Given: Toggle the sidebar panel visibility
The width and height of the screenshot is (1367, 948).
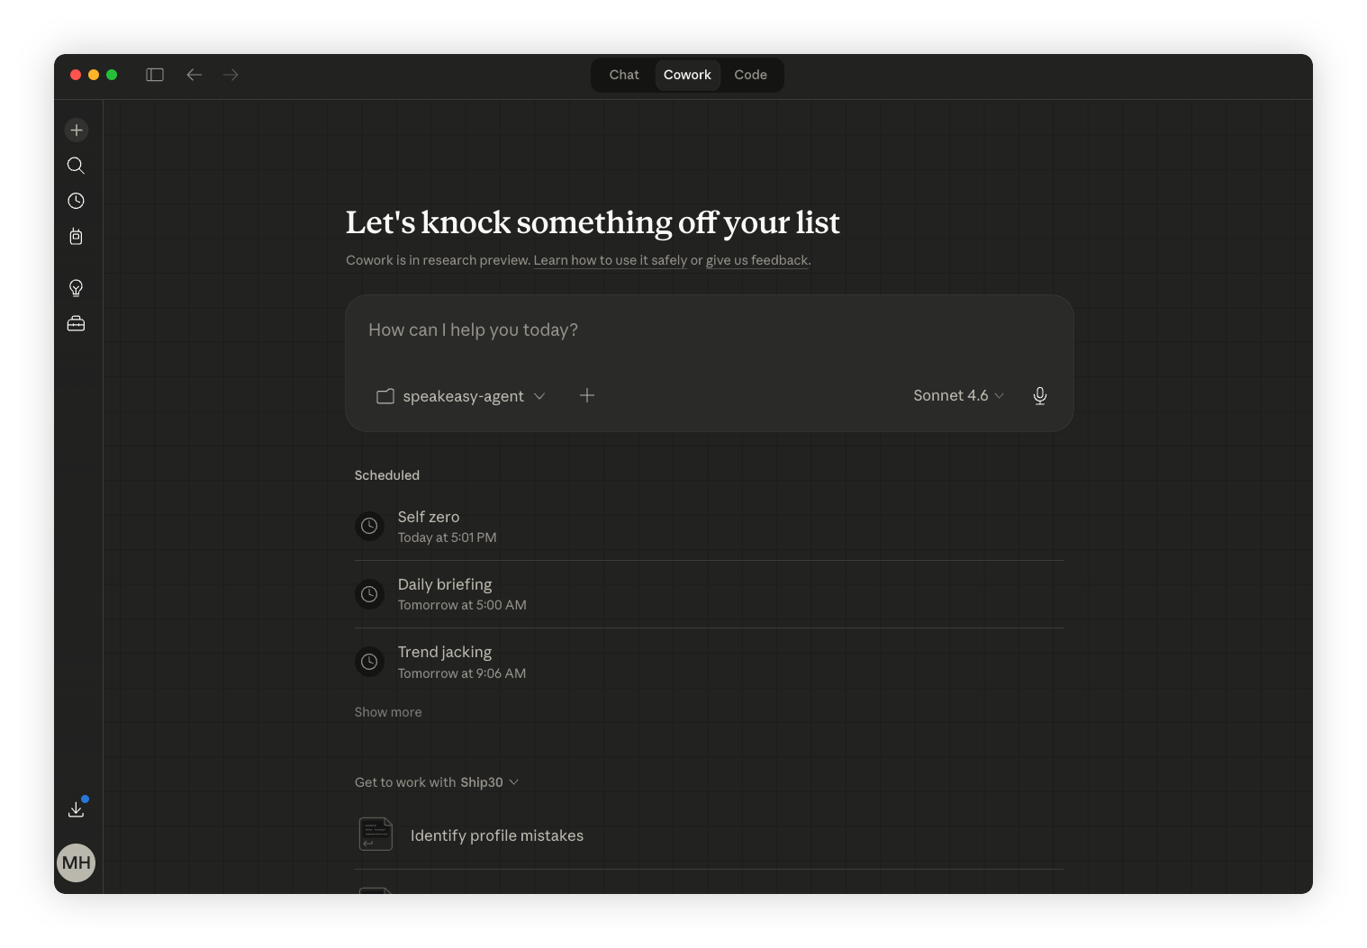Looking at the screenshot, I should [x=155, y=75].
